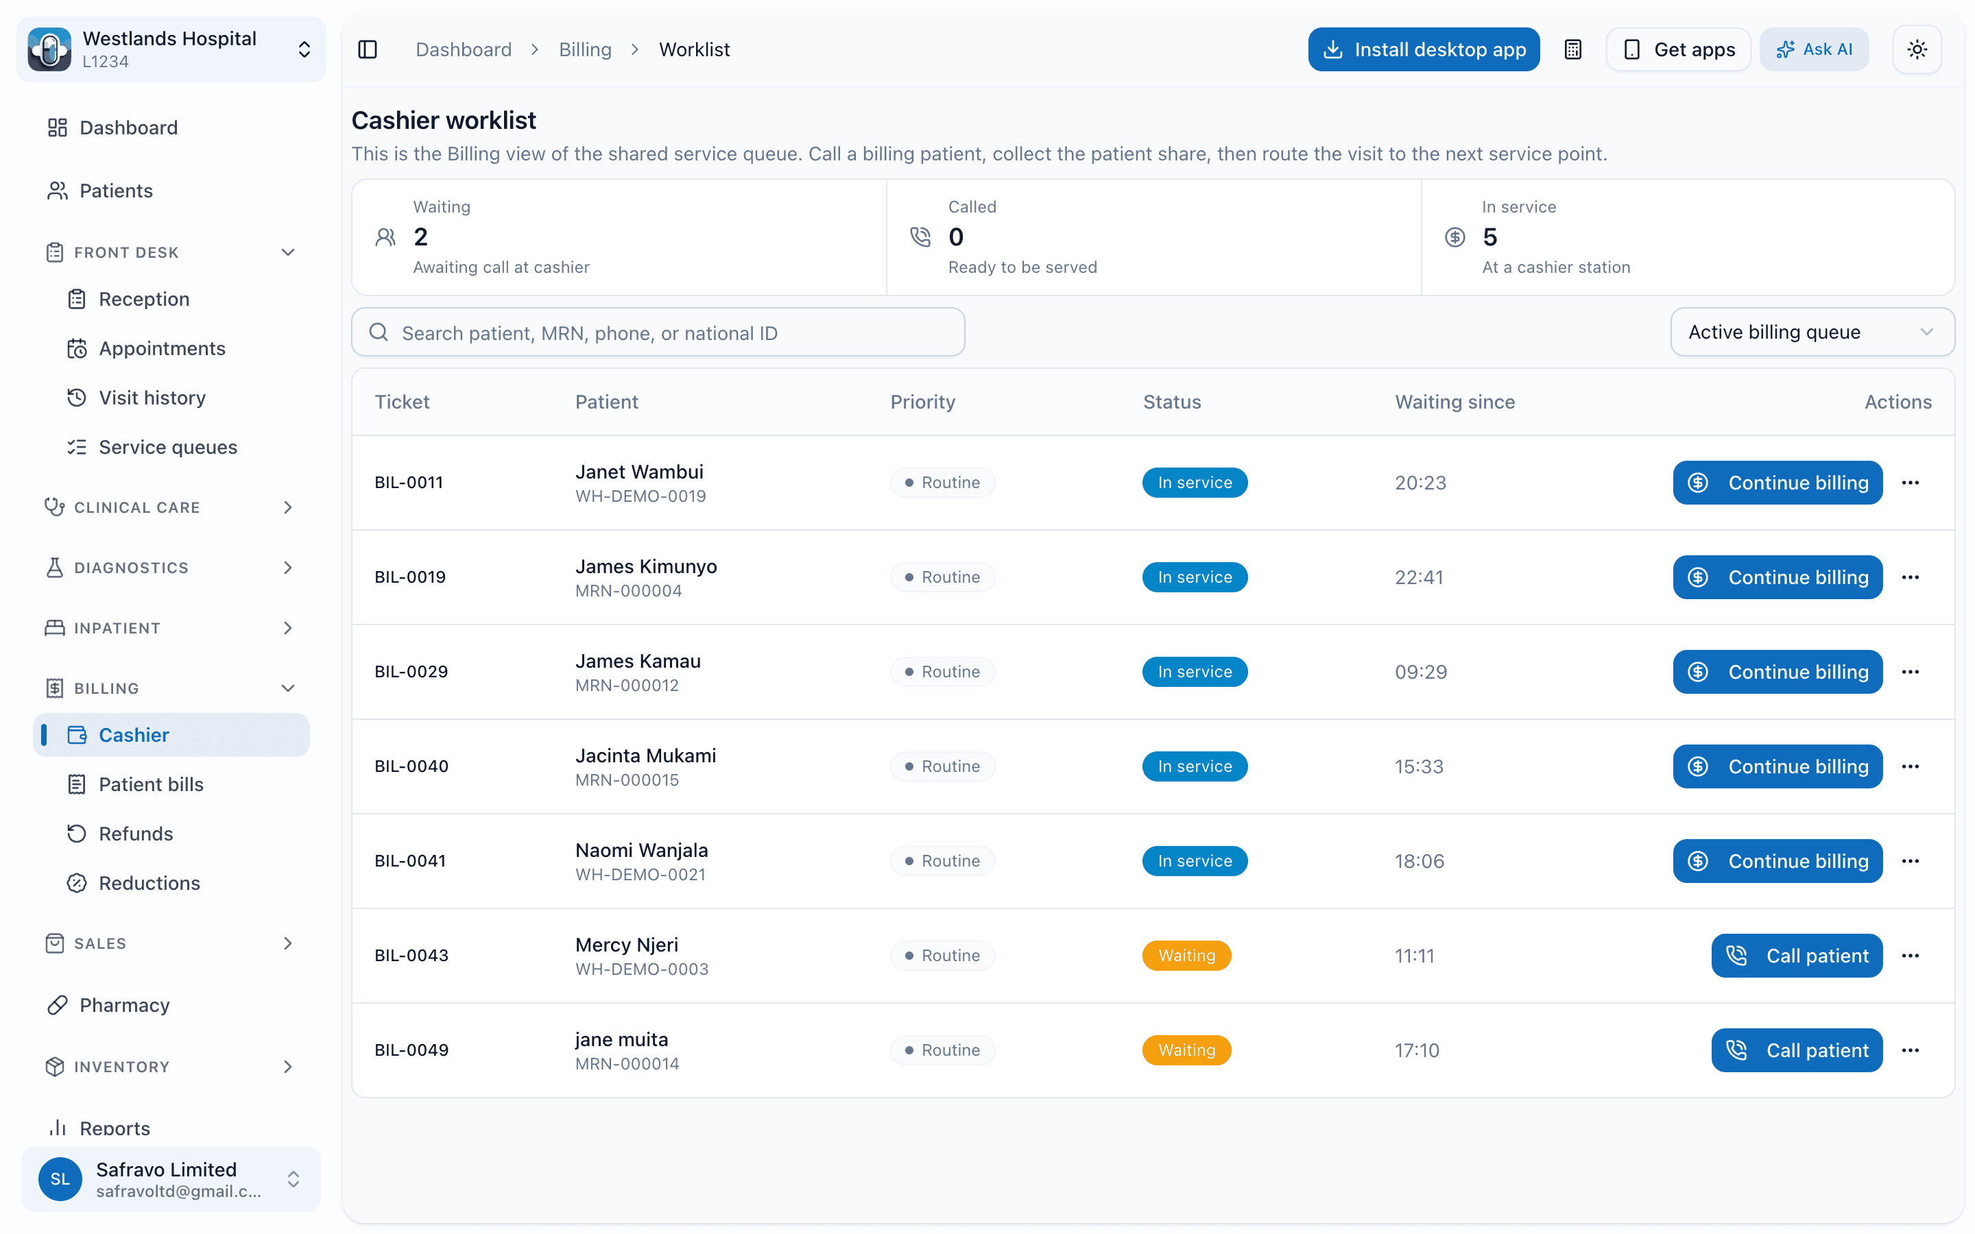Open Patients in the sidebar
The height and width of the screenshot is (1234, 1975).
pyautogui.click(x=171, y=190)
